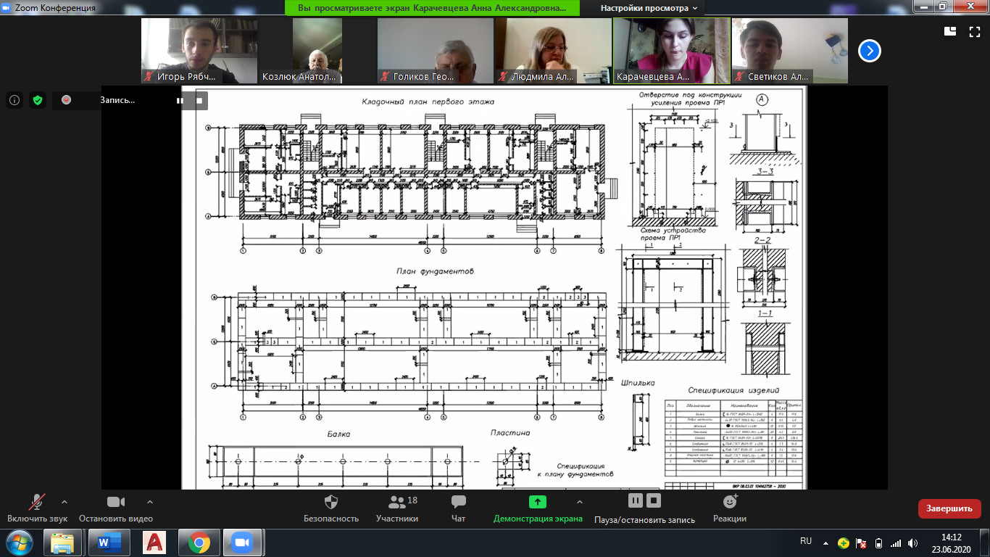Click the red Запись recording indicator

[67, 100]
